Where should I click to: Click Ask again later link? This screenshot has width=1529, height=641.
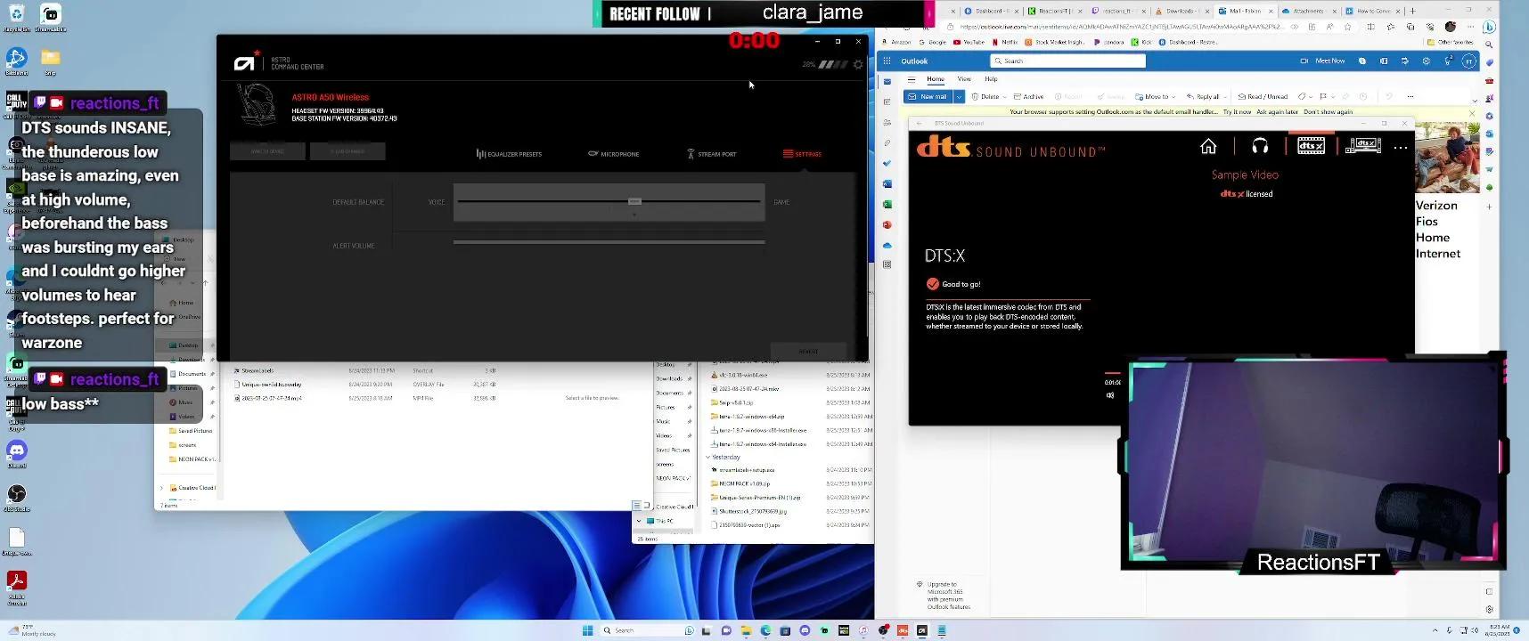pos(1277,112)
